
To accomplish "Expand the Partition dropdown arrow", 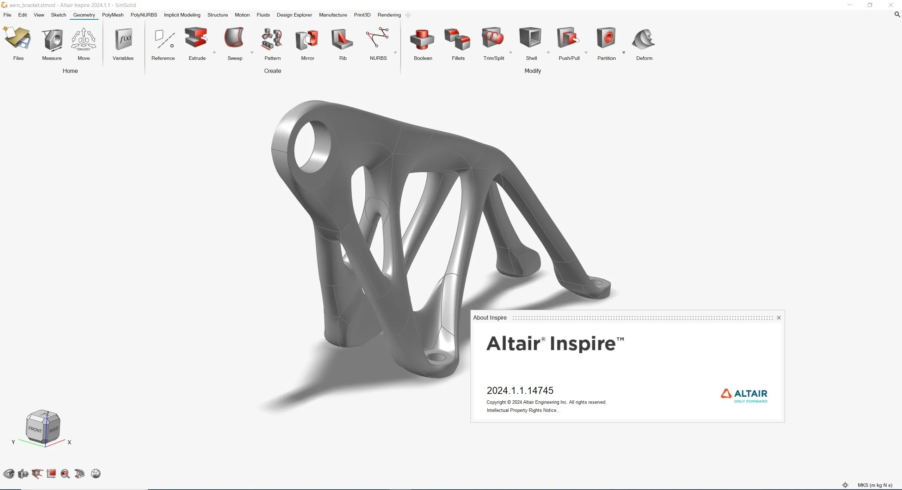I will [x=624, y=52].
